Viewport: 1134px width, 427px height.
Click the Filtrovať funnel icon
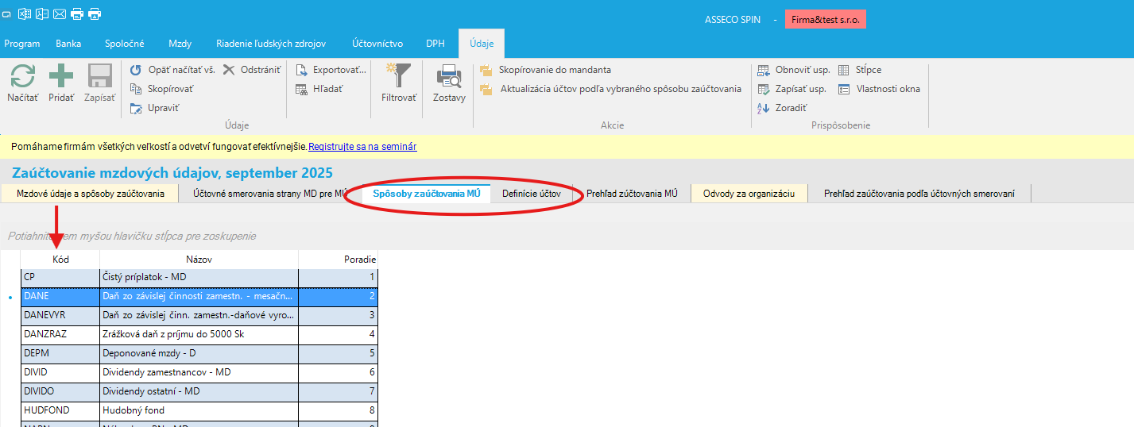click(x=398, y=77)
